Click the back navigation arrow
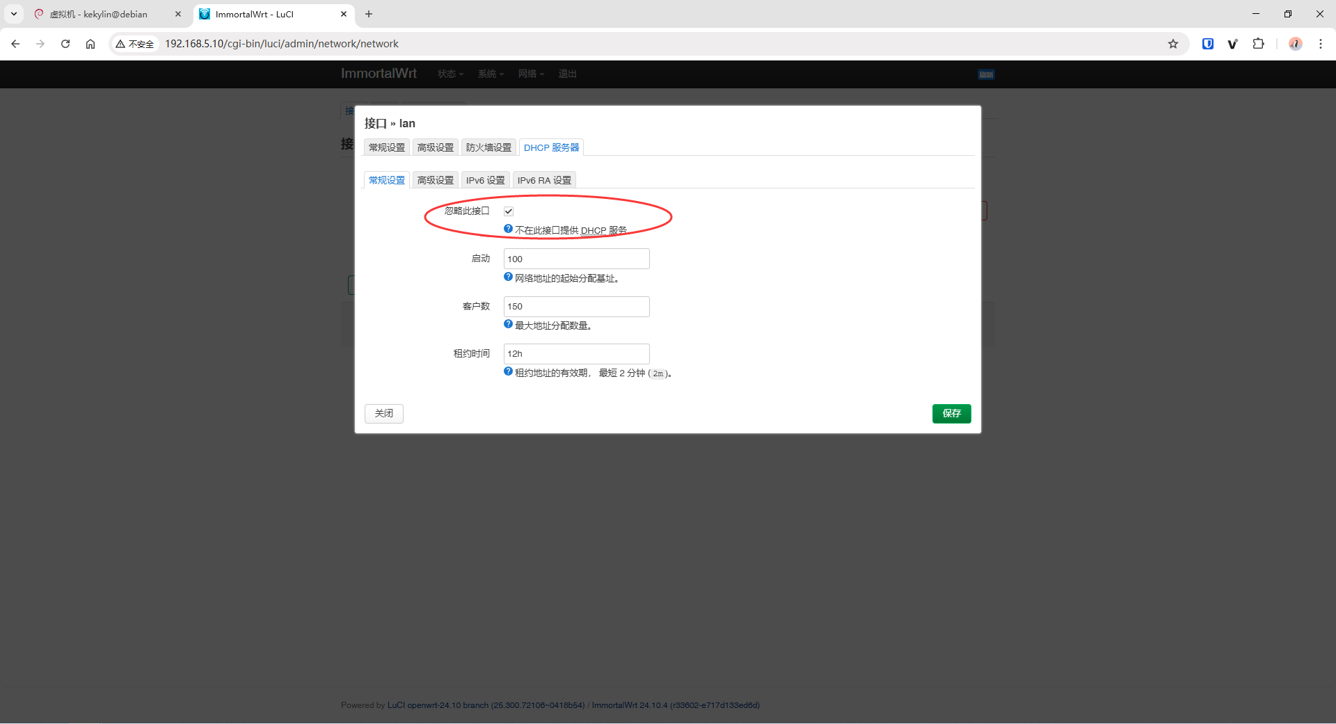This screenshot has width=1336, height=724. tap(15, 43)
